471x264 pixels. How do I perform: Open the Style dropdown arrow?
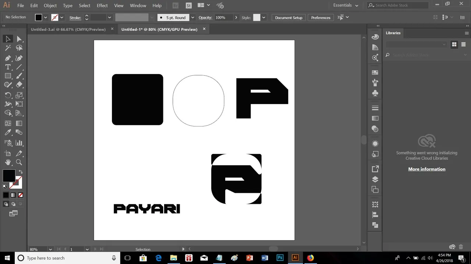[x=263, y=18]
